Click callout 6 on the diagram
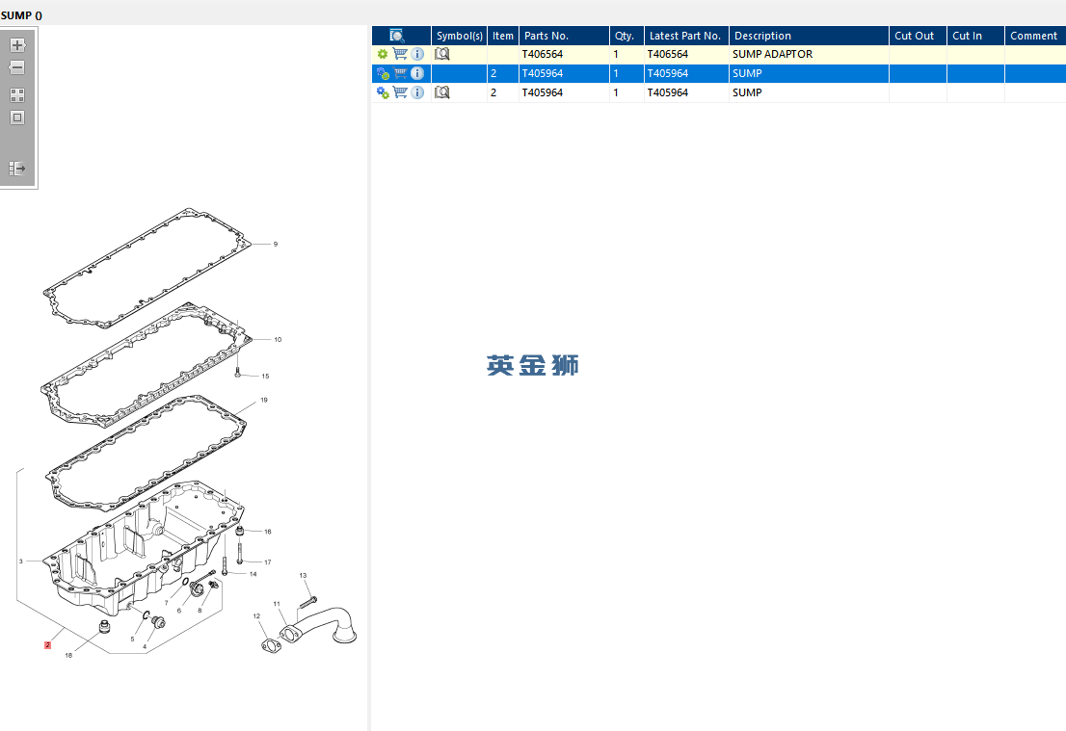 point(179,611)
